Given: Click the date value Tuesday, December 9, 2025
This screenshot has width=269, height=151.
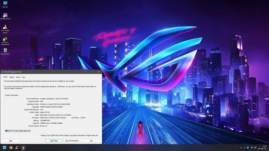Looking at the screenshot, I should pos(54,99).
